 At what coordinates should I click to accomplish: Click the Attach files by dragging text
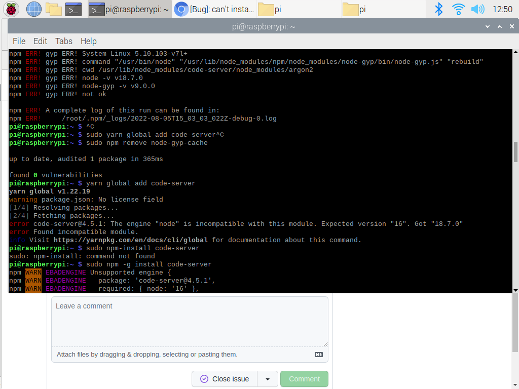click(x=147, y=355)
